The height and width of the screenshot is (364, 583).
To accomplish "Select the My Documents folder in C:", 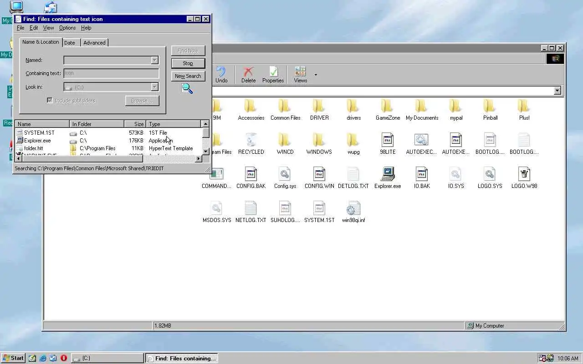I will click(422, 110).
